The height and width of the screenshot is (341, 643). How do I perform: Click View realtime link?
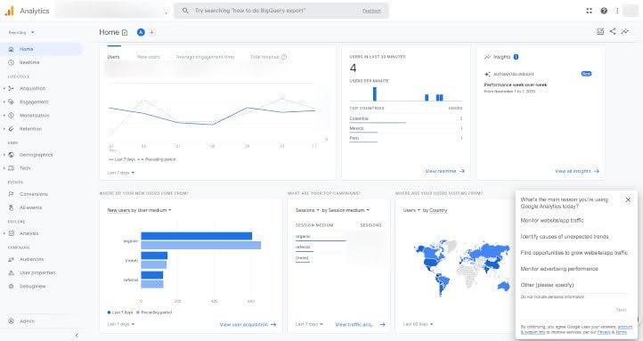point(445,171)
